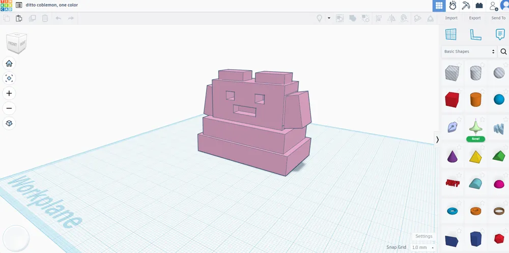Select the yellow Pyramid shape
This screenshot has height=253, width=509.
[475, 156]
